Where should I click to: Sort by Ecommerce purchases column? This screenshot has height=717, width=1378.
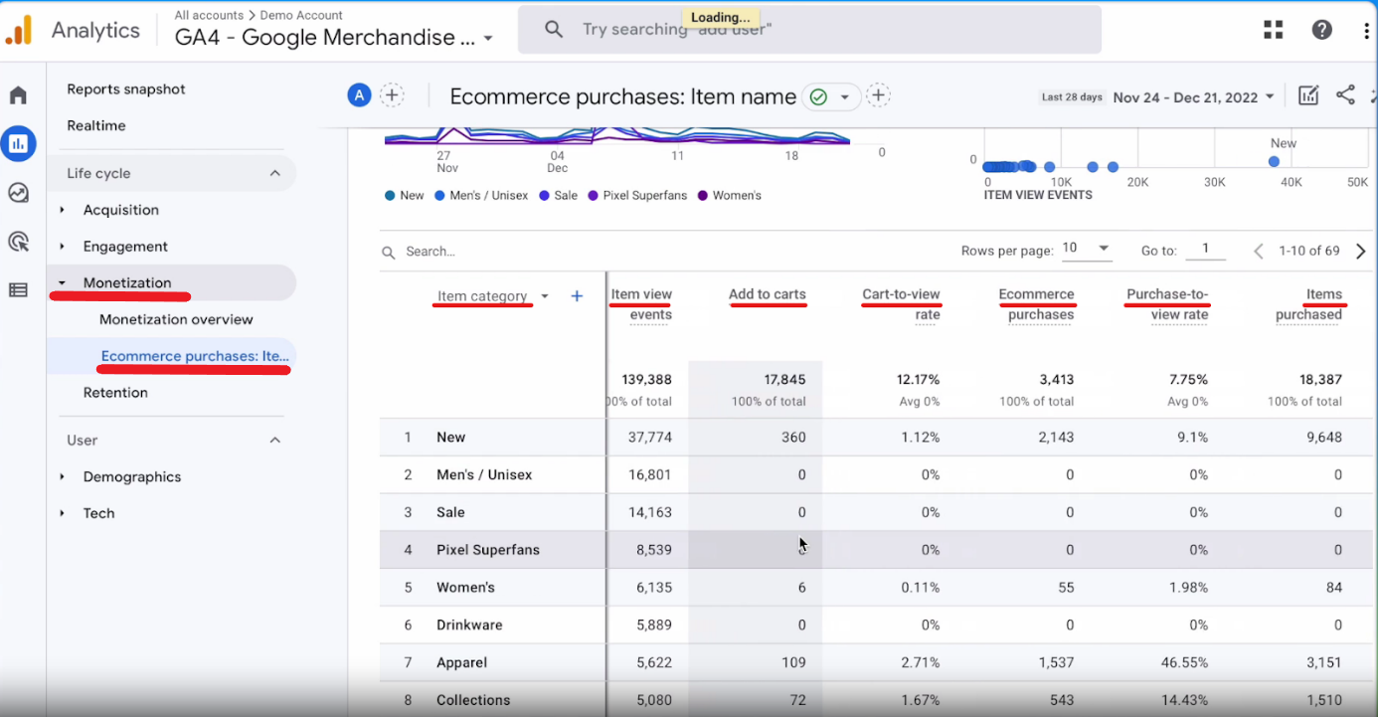click(1037, 304)
